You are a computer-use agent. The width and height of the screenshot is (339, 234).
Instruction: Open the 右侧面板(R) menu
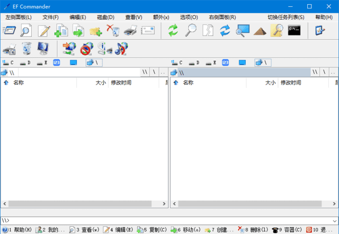pos(222,17)
